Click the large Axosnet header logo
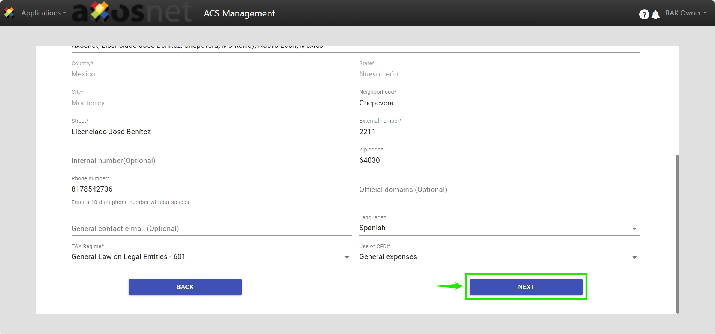 point(132,13)
